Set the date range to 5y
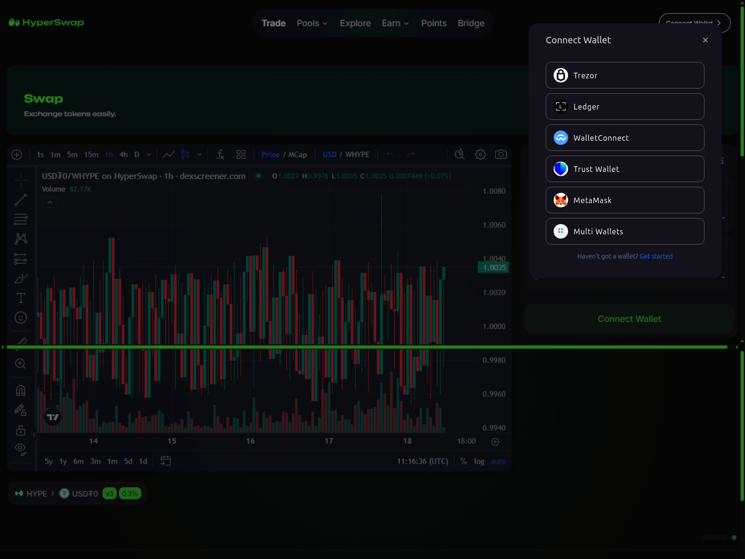 (x=48, y=461)
